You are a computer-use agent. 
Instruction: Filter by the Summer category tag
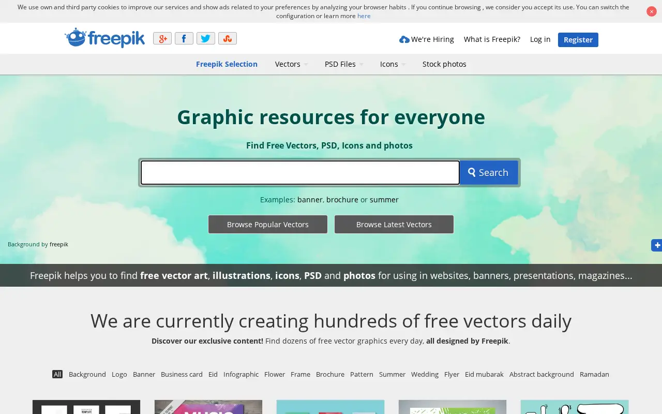point(392,374)
